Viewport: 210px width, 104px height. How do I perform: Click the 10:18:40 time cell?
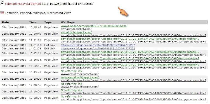pyautogui.click(x=35, y=28)
